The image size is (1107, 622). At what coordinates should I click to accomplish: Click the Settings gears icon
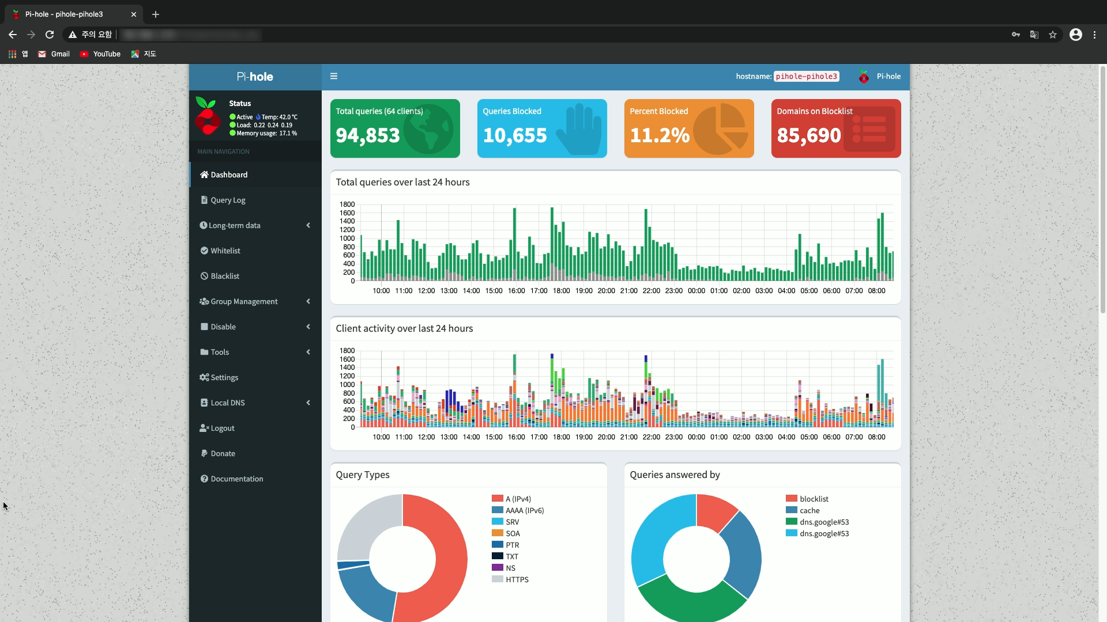click(x=204, y=377)
